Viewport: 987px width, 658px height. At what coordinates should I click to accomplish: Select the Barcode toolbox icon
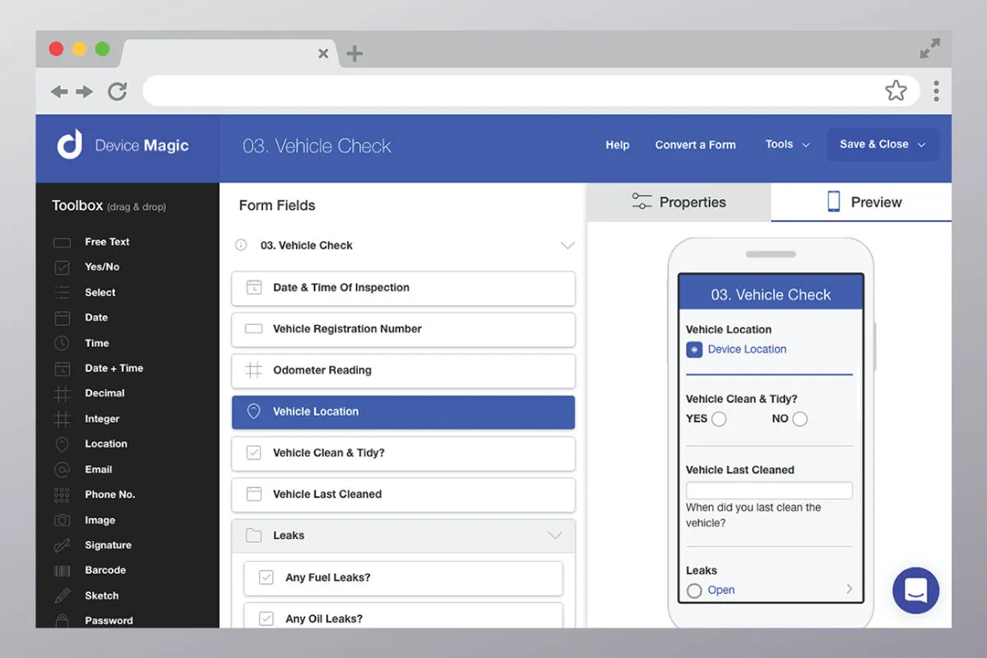click(63, 570)
